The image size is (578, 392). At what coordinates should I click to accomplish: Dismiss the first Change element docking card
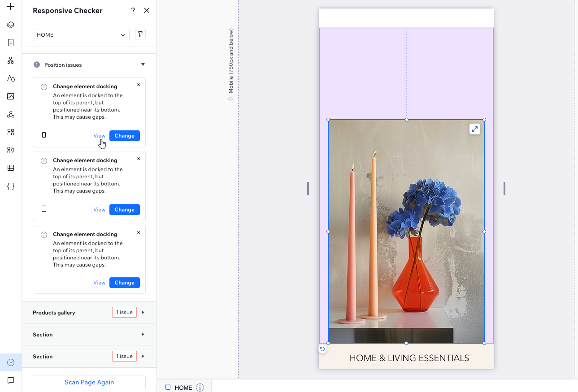click(139, 85)
